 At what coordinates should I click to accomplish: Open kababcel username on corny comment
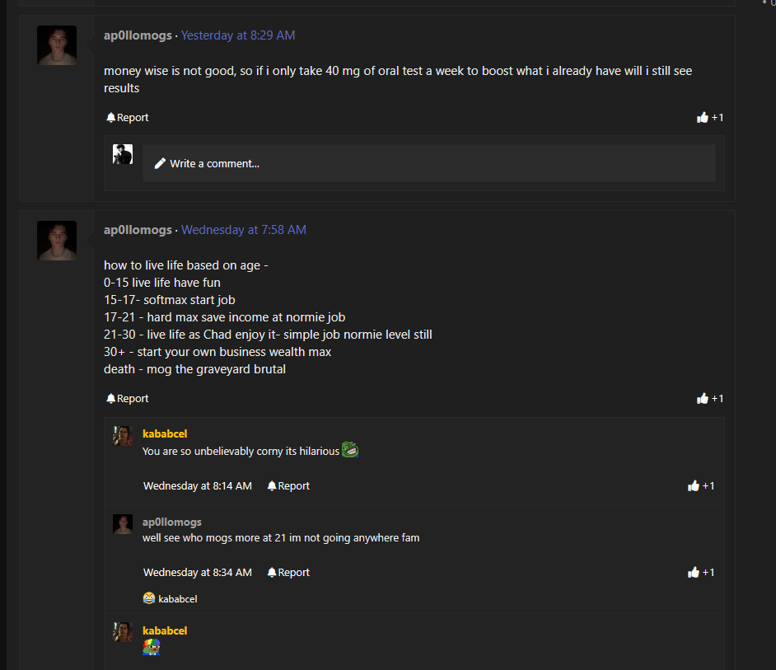[x=165, y=433]
